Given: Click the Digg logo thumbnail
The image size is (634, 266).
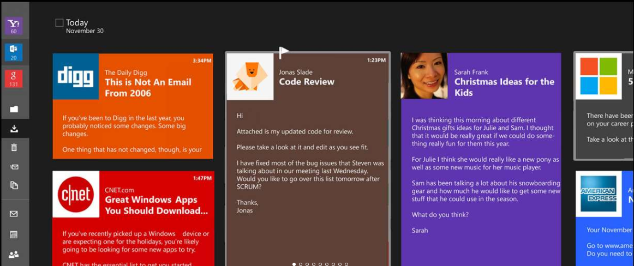Looking at the screenshot, I should pyautogui.click(x=76, y=76).
